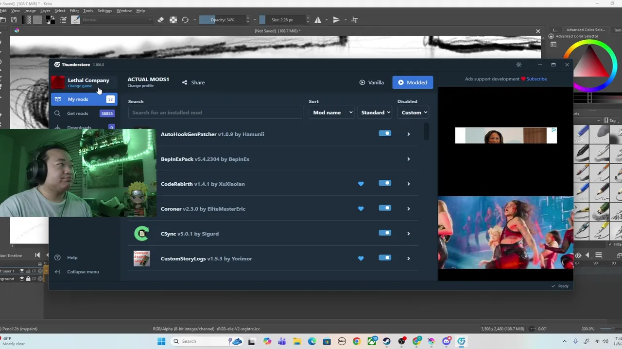Click the Subscribe link
622x349 pixels.
pyautogui.click(x=536, y=79)
